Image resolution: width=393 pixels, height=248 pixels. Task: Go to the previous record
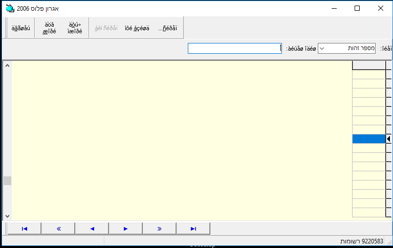[x=92, y=229]
